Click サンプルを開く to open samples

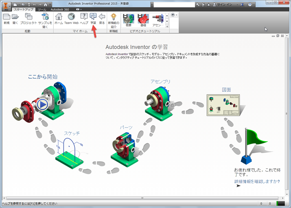[45, 21]
